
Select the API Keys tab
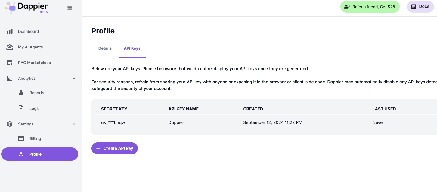[x=132, y=48]
